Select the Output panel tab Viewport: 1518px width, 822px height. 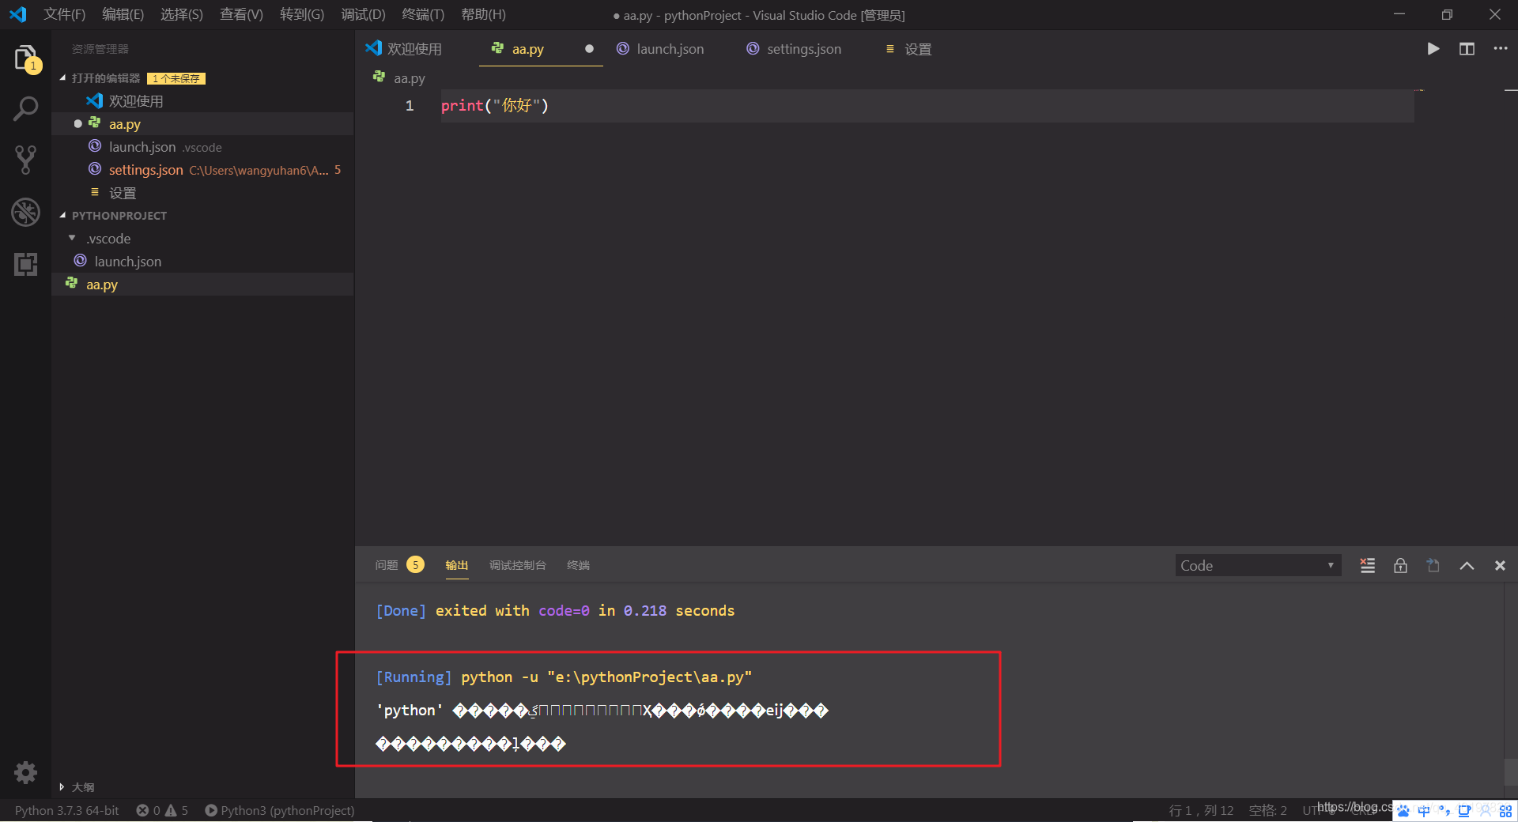tap(457, 565)
